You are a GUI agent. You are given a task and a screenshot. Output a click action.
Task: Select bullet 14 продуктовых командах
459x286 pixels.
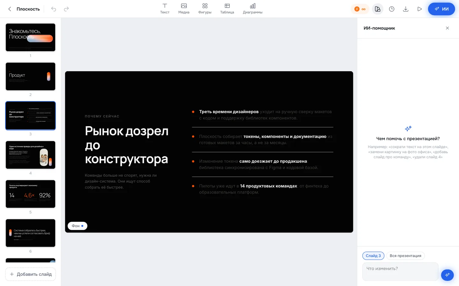264,189
